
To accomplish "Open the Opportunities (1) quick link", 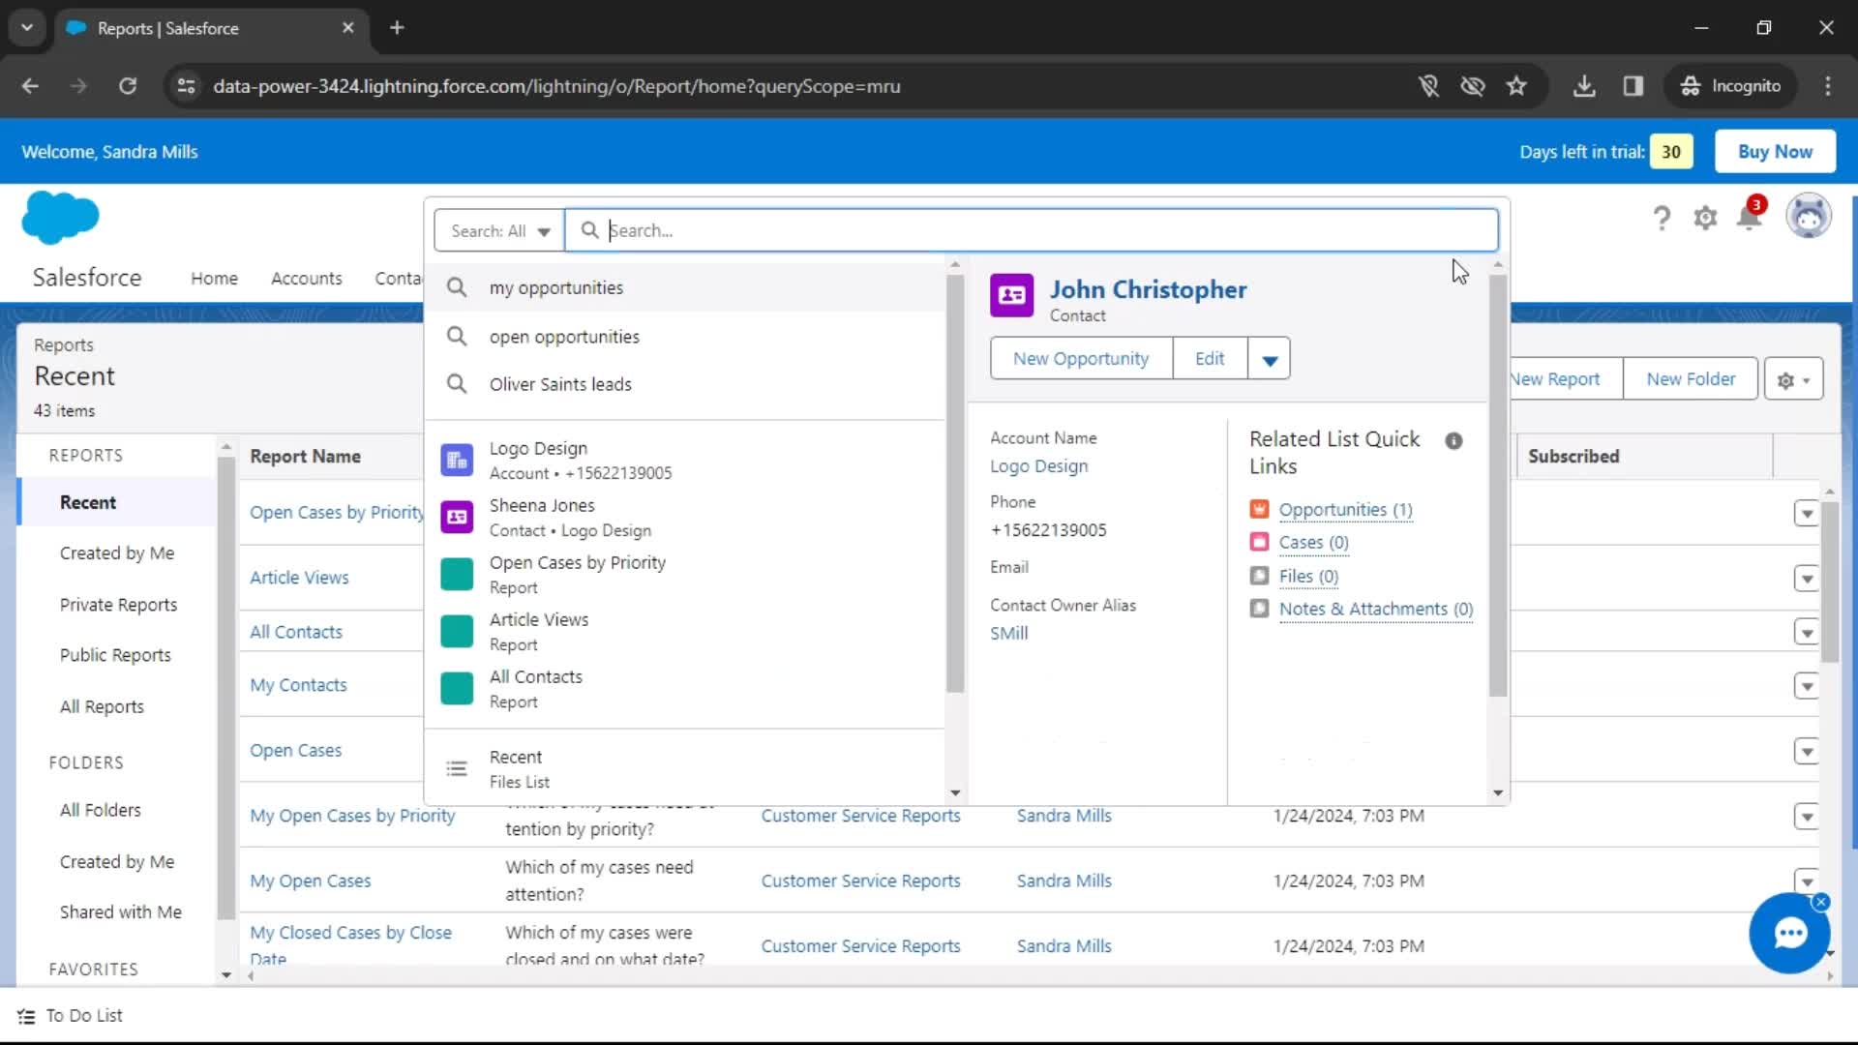I will point(1345,510).
